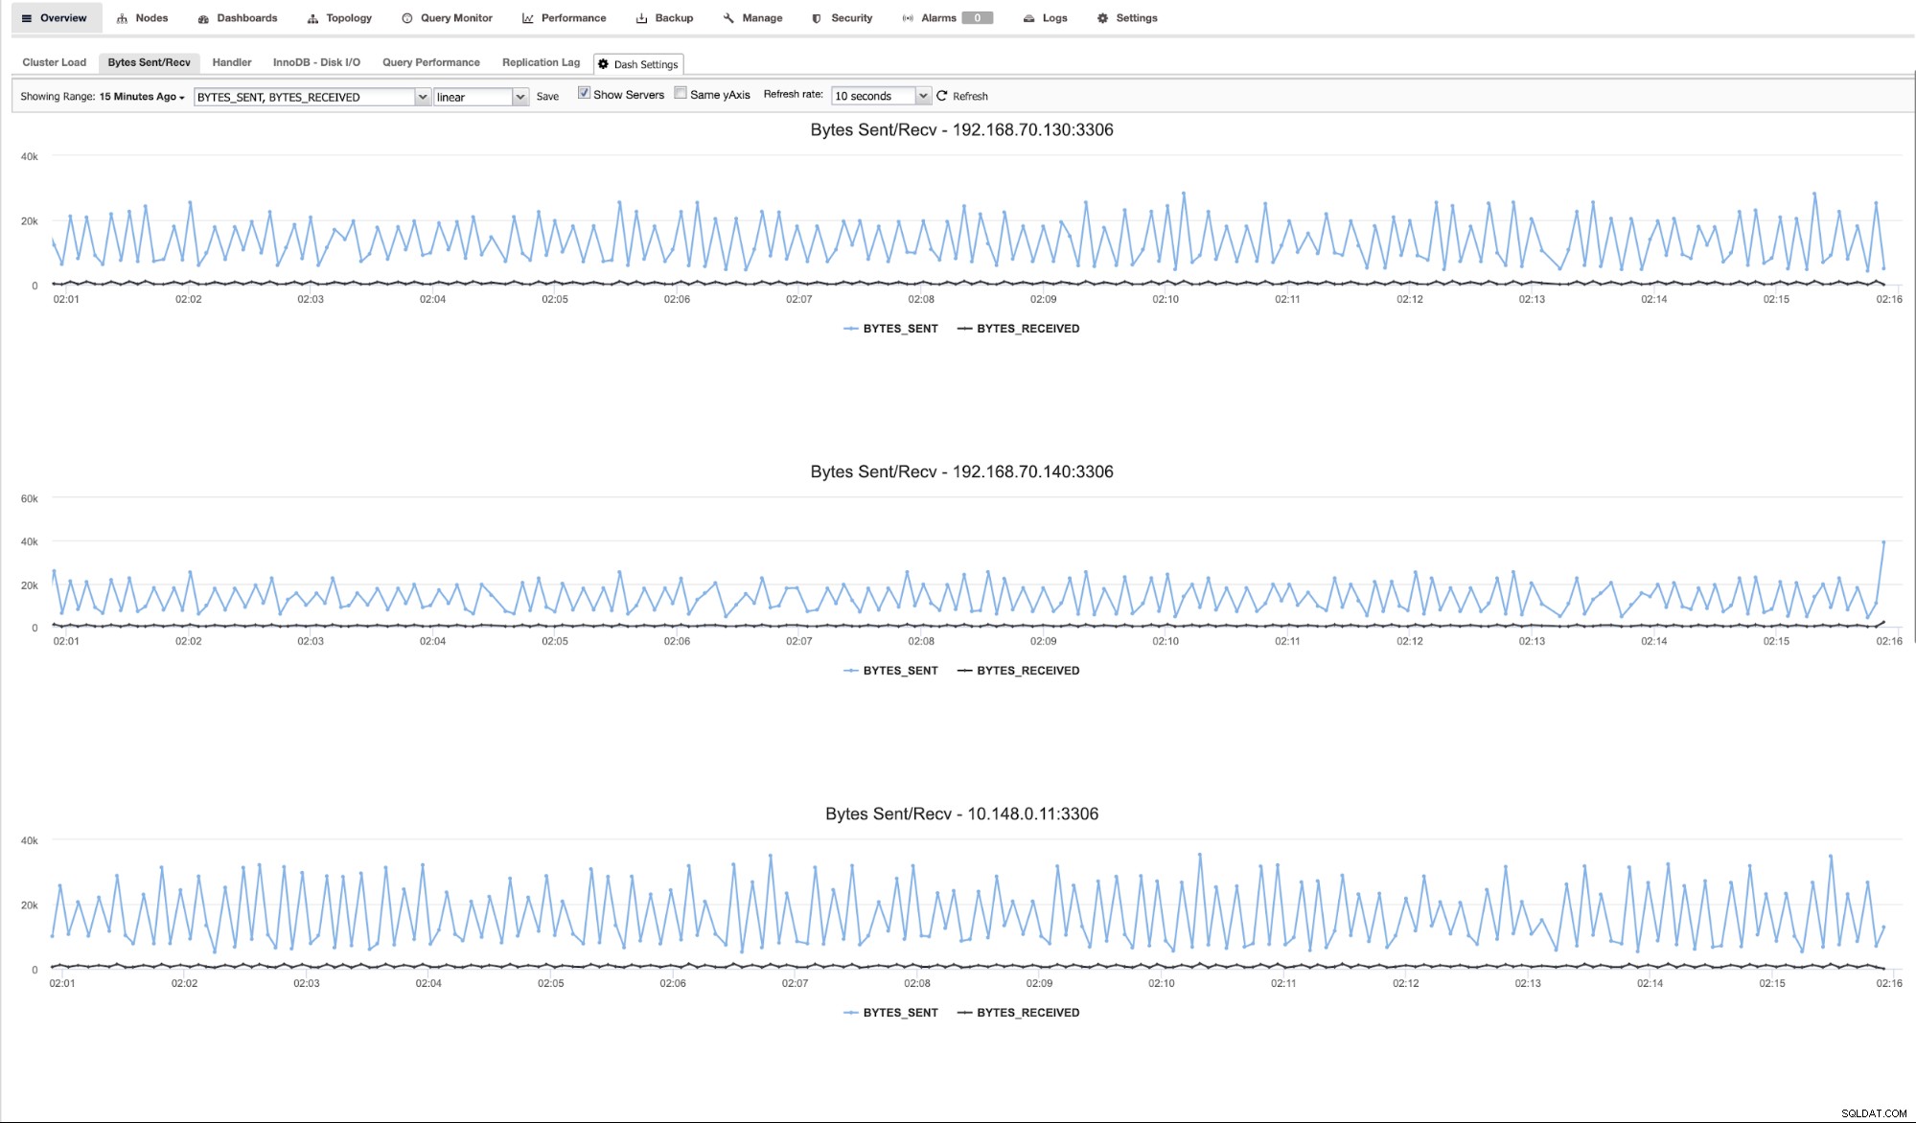Toggle the Show Servers checkbox
This screenshot has height=1123, width=1916.
pyautogui.click(x=584, y=93)
